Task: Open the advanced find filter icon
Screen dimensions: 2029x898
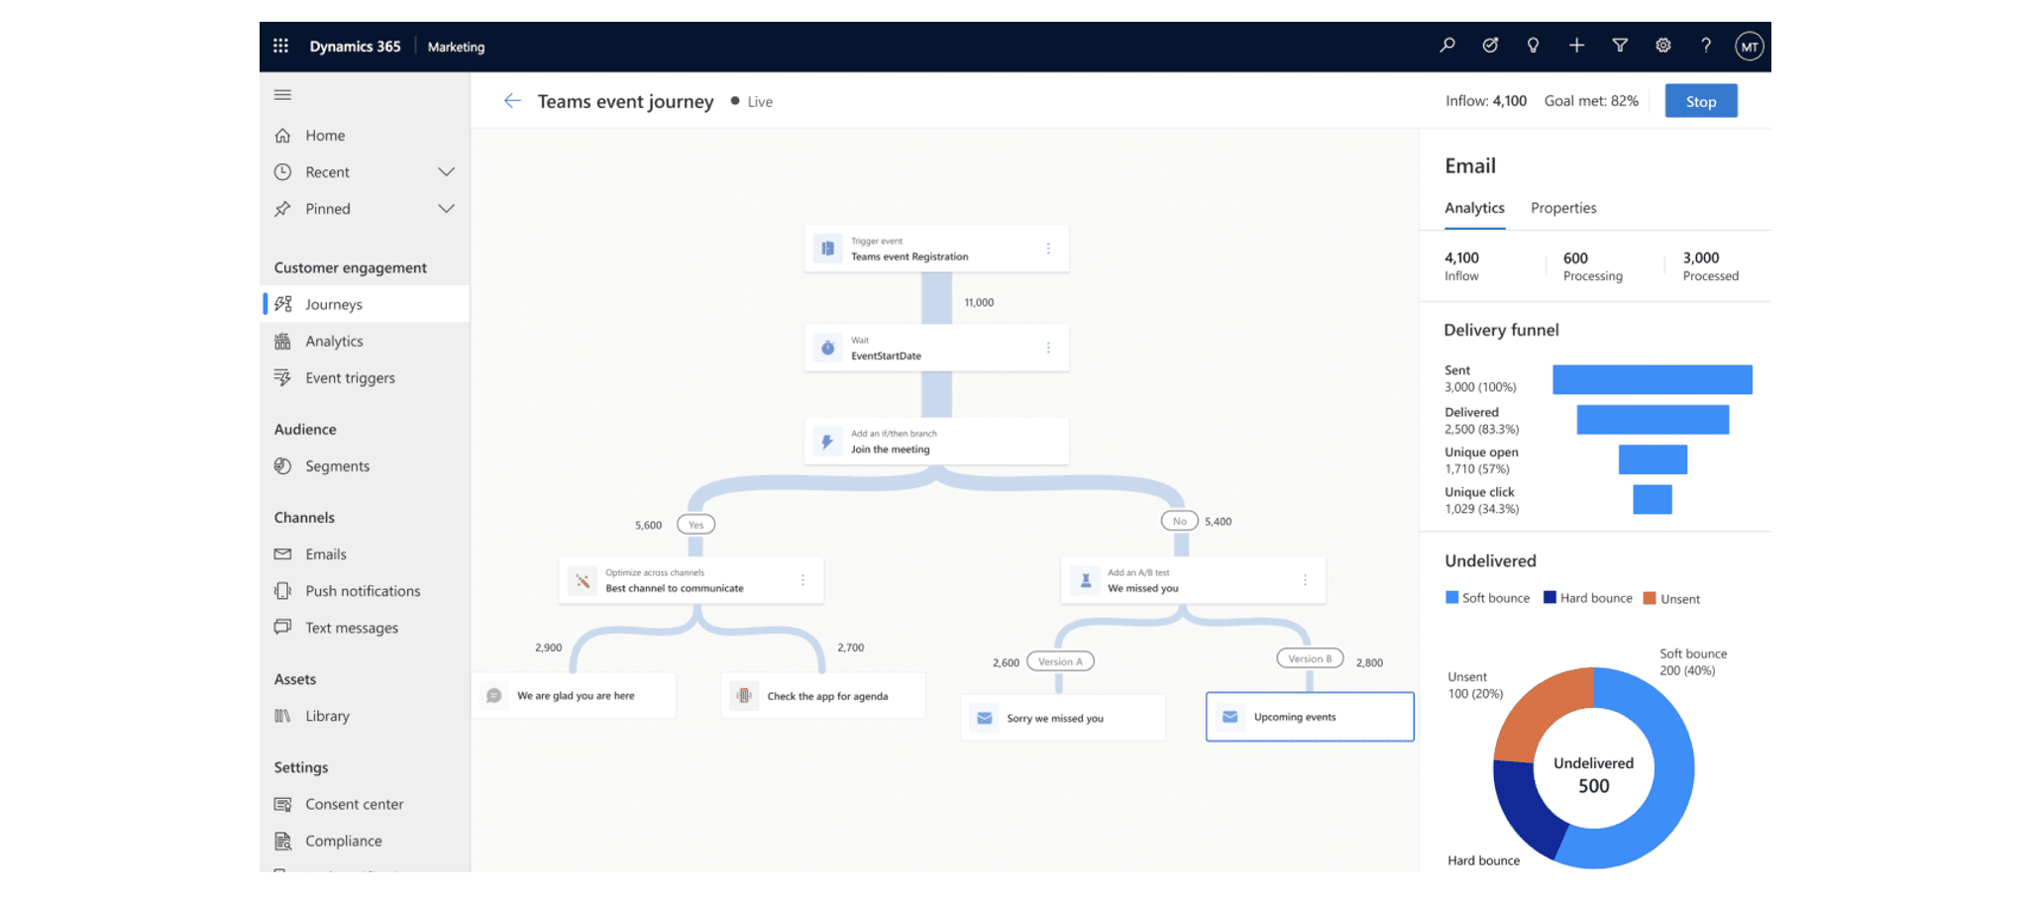Action: point(1620,46)
